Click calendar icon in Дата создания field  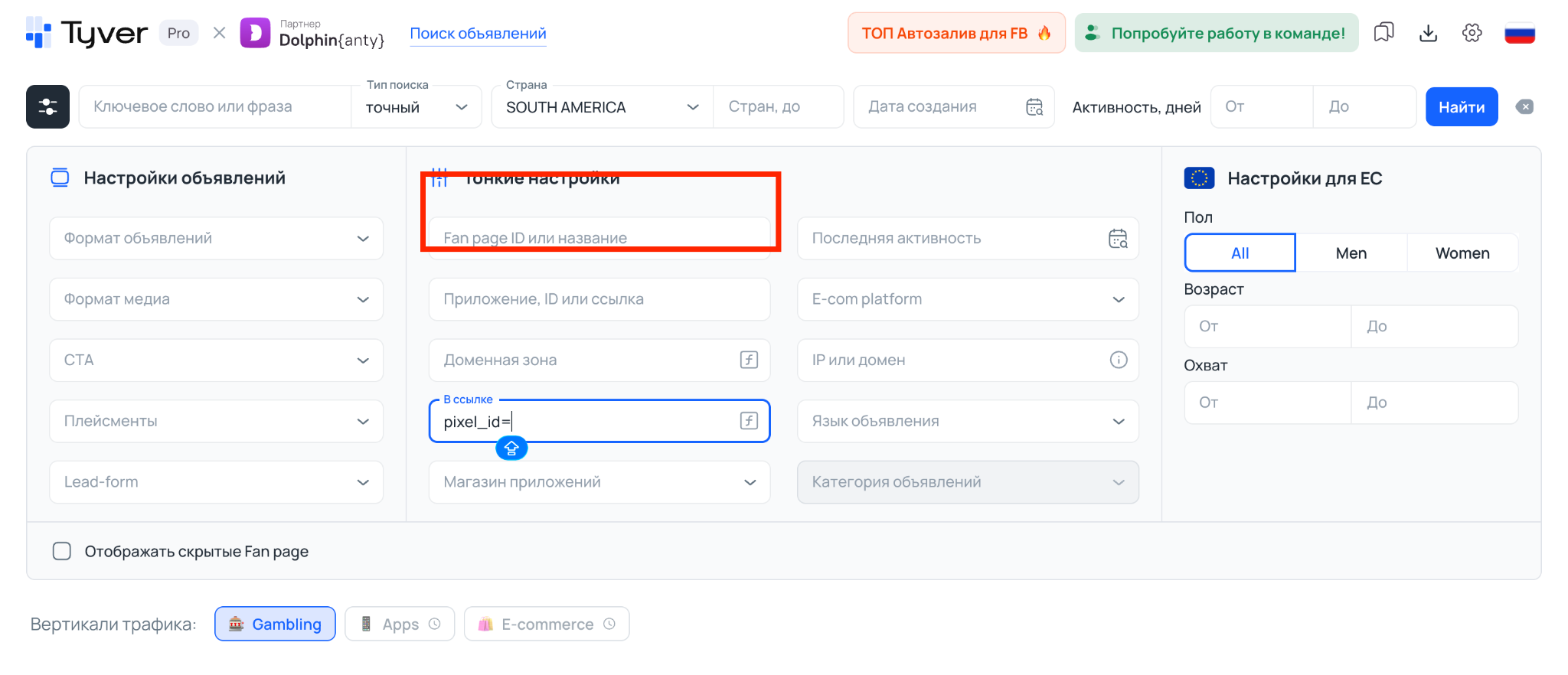[1034, 107]
